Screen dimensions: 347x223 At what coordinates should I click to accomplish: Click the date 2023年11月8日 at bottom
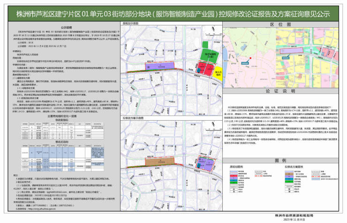pyautogui.click(x=294, y=219)
